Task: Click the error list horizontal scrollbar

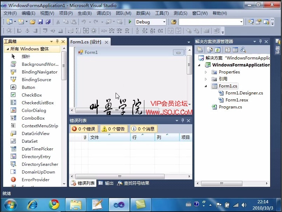Action: [x=120, y=177]
